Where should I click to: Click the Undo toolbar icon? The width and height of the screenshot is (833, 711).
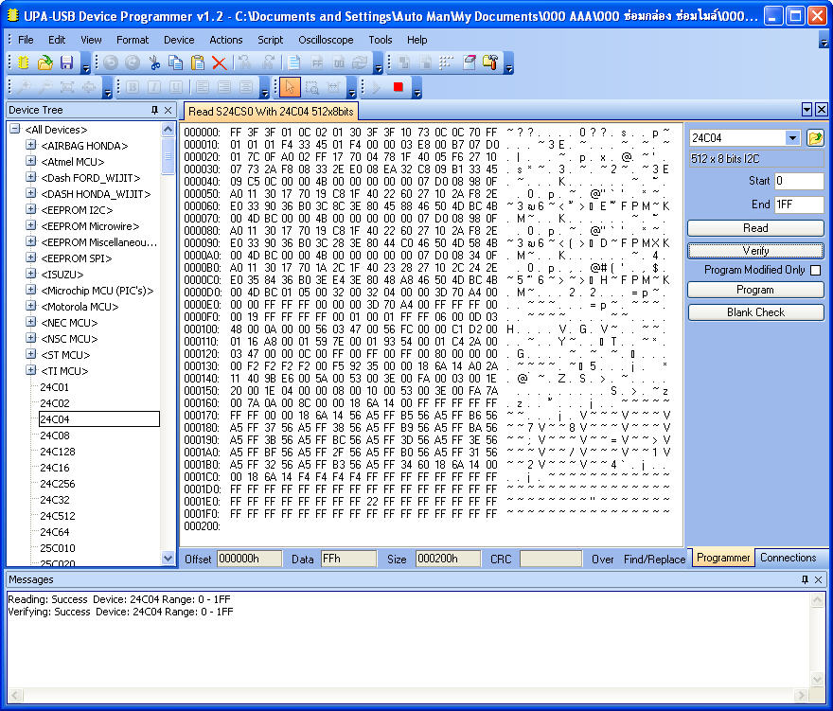coord(111,62)
